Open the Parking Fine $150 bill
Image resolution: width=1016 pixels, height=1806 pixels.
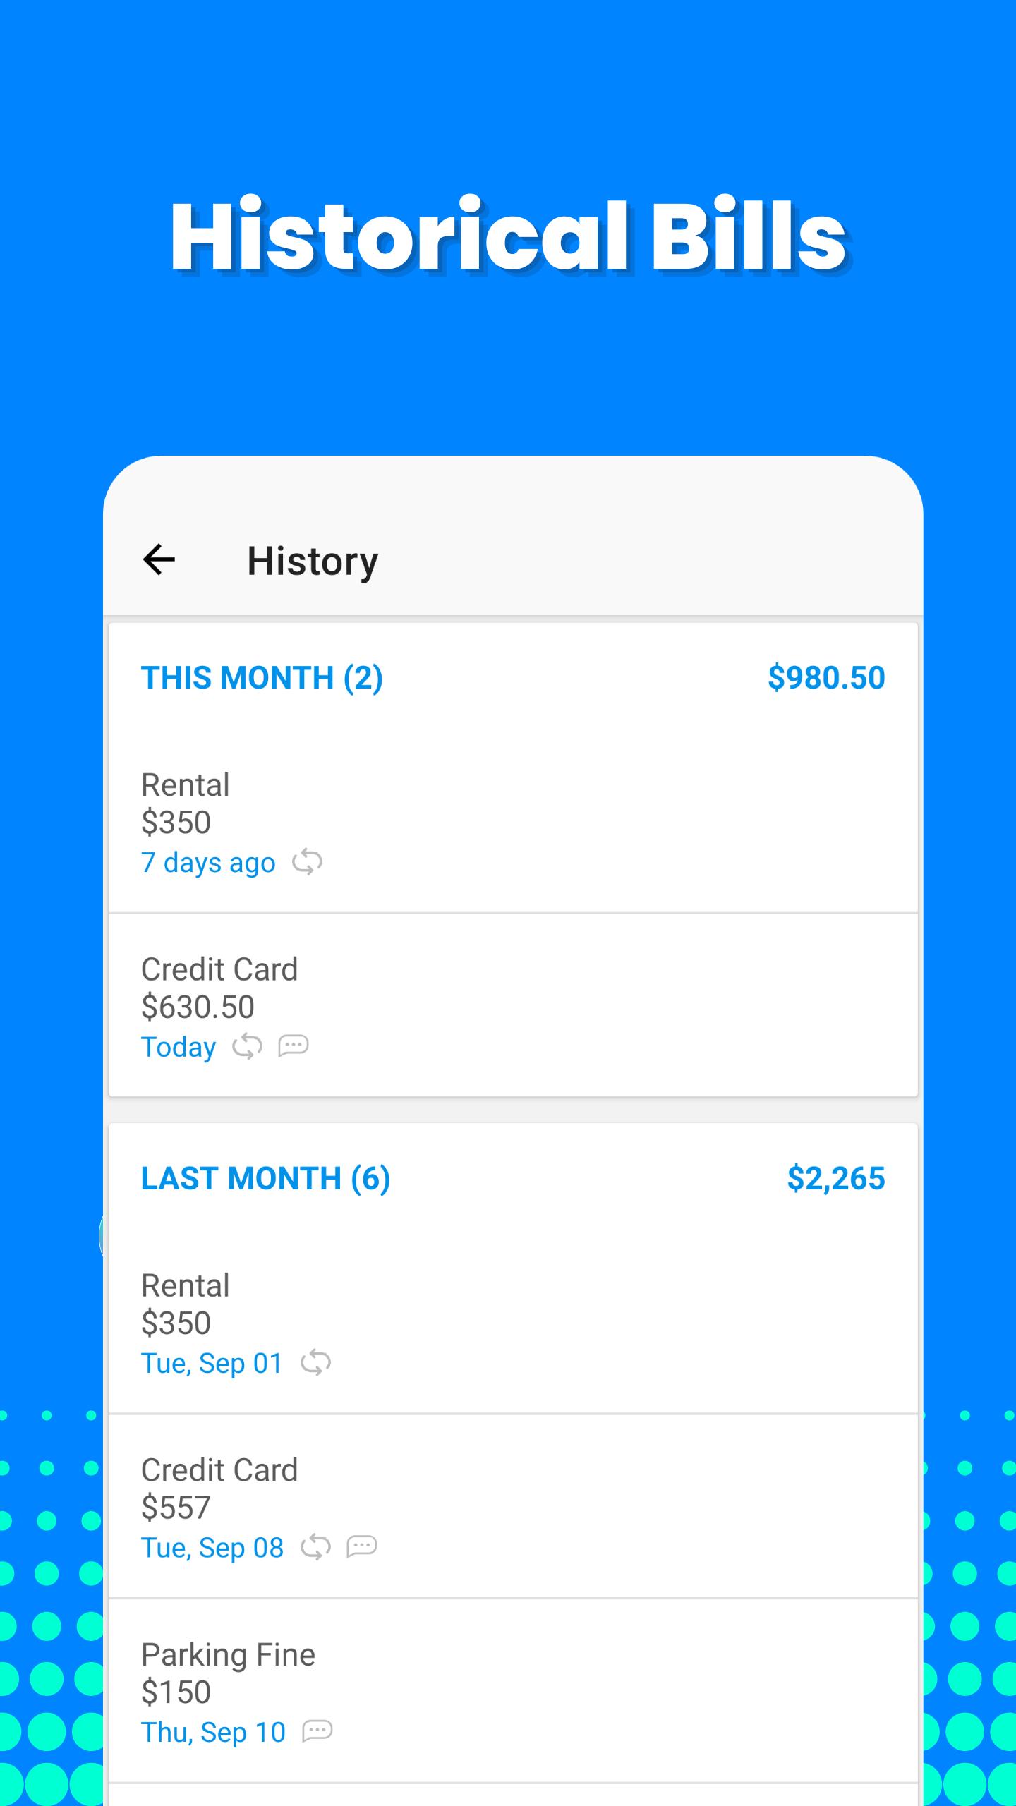pos(513,1691)
